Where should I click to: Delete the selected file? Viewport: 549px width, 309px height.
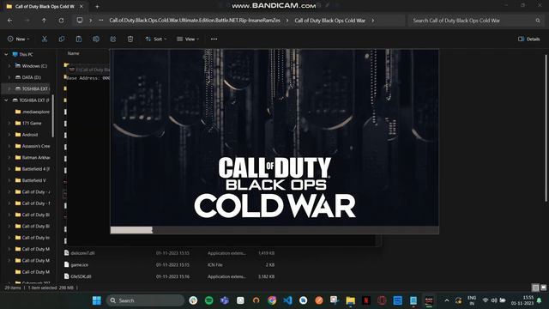point(130,39)
